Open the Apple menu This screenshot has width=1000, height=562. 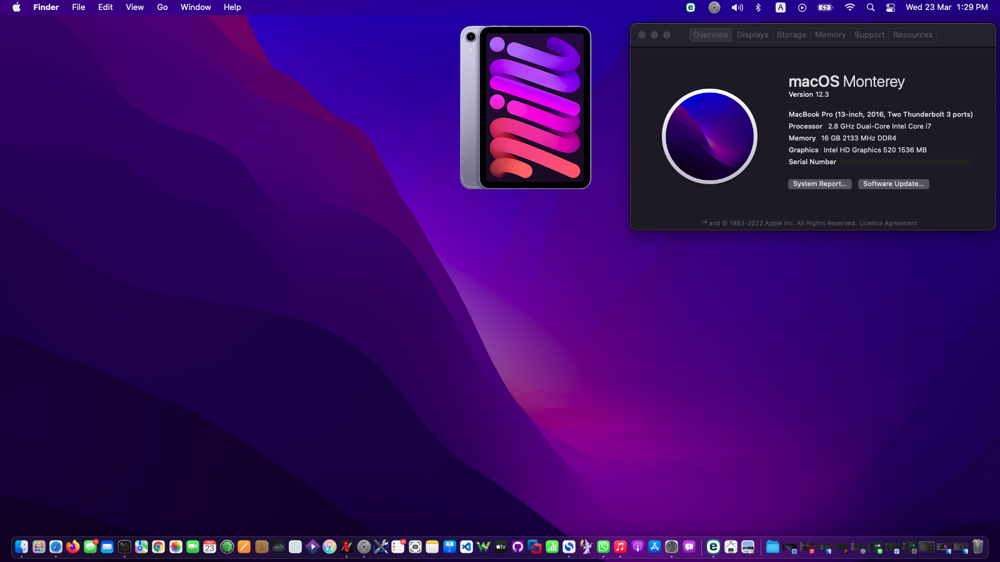pos(16,7)
